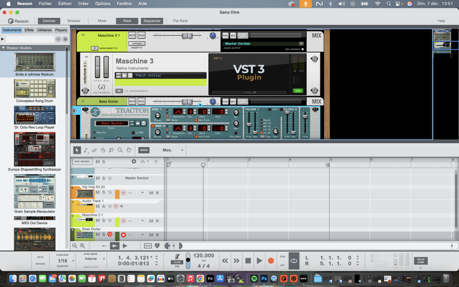The width and height of the screenshot is (459, 287).
Task: Enable follow song marker icon
Action: tap(157, 246)
